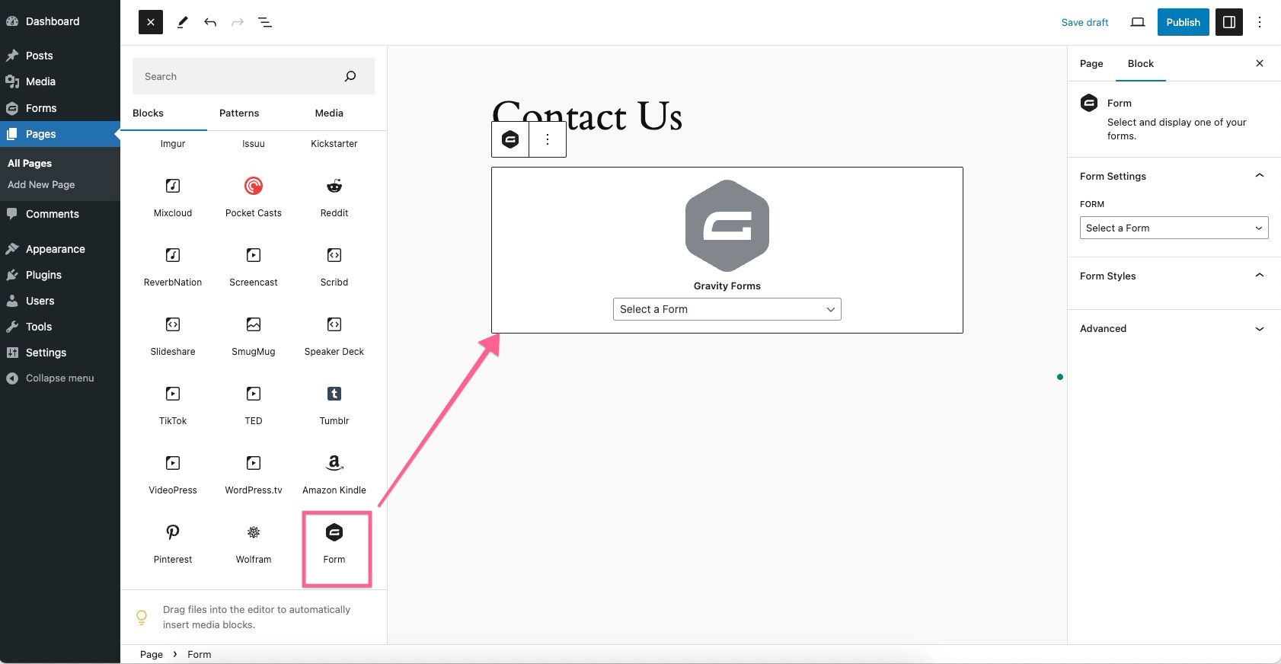Open sidebar FORM Select a Form dropdown
The width and height of the screenshot is (1281, 664).
1174,228
